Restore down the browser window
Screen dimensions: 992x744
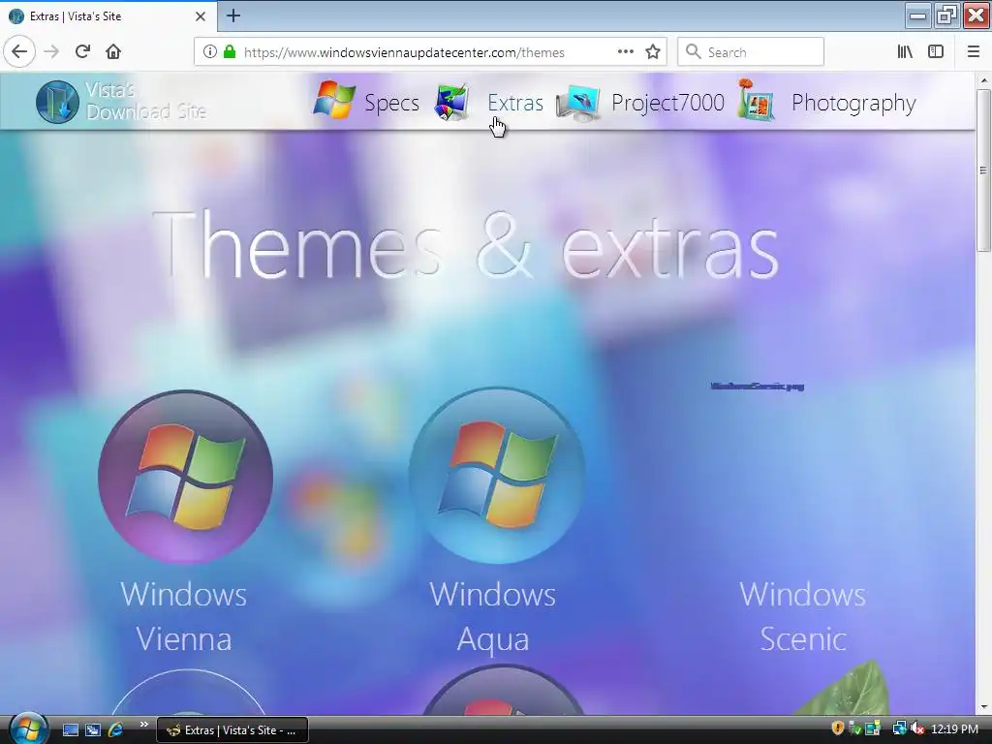(947, 15)
